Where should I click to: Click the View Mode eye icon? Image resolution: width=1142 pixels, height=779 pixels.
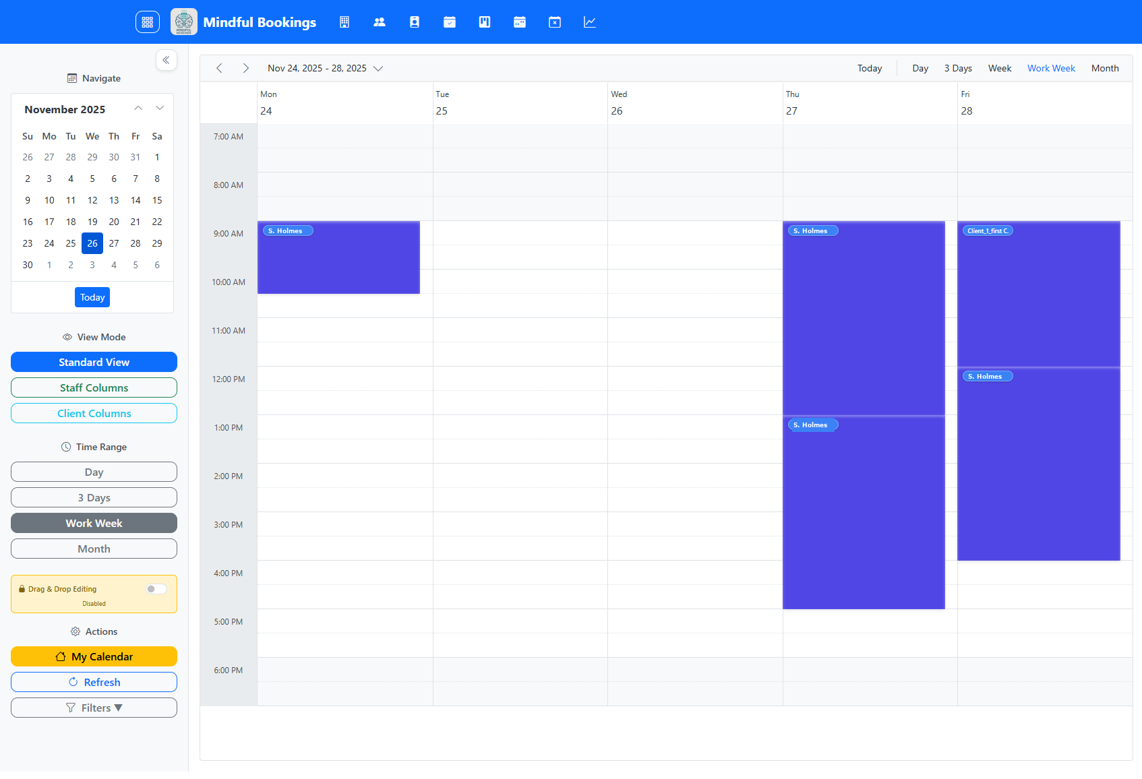coord(67,337)
